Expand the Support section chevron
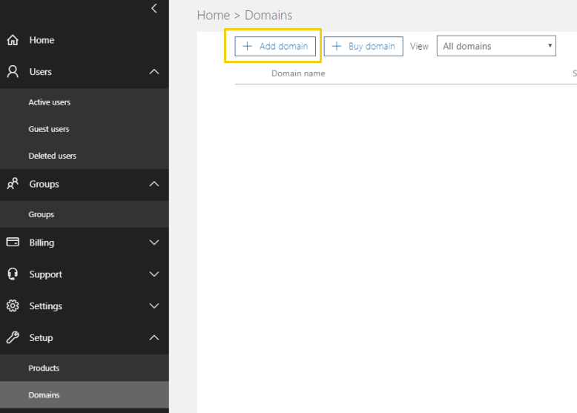 (154, 274)
